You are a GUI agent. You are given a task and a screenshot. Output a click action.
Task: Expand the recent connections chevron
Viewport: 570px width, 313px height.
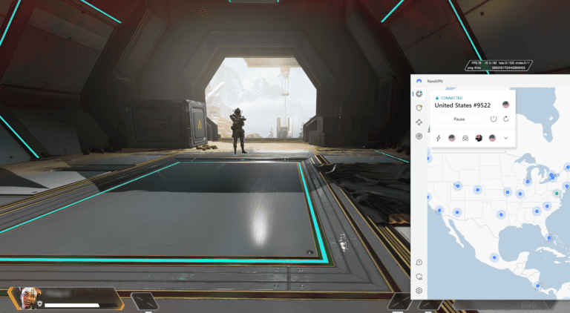(505, 138)
